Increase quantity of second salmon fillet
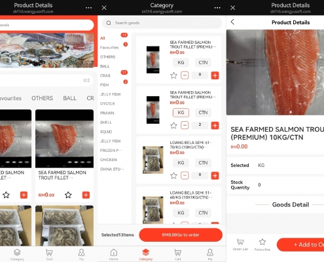 pos(215,126)
